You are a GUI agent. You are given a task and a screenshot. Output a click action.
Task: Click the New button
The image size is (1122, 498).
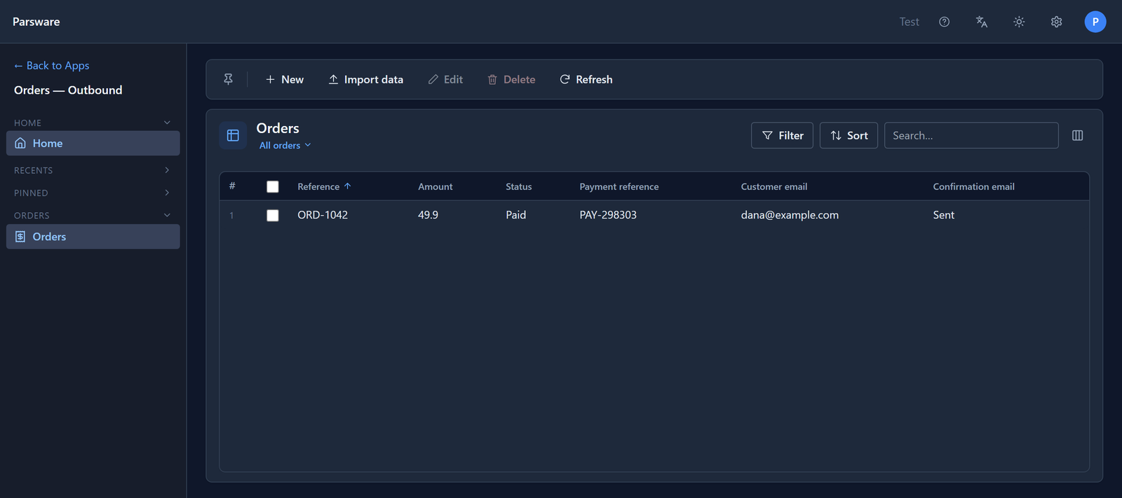(285, 79)
